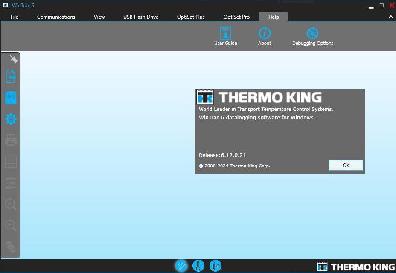Click the Help tab
The height and width of the screenshot is (273, 396).
click(274, 17)
